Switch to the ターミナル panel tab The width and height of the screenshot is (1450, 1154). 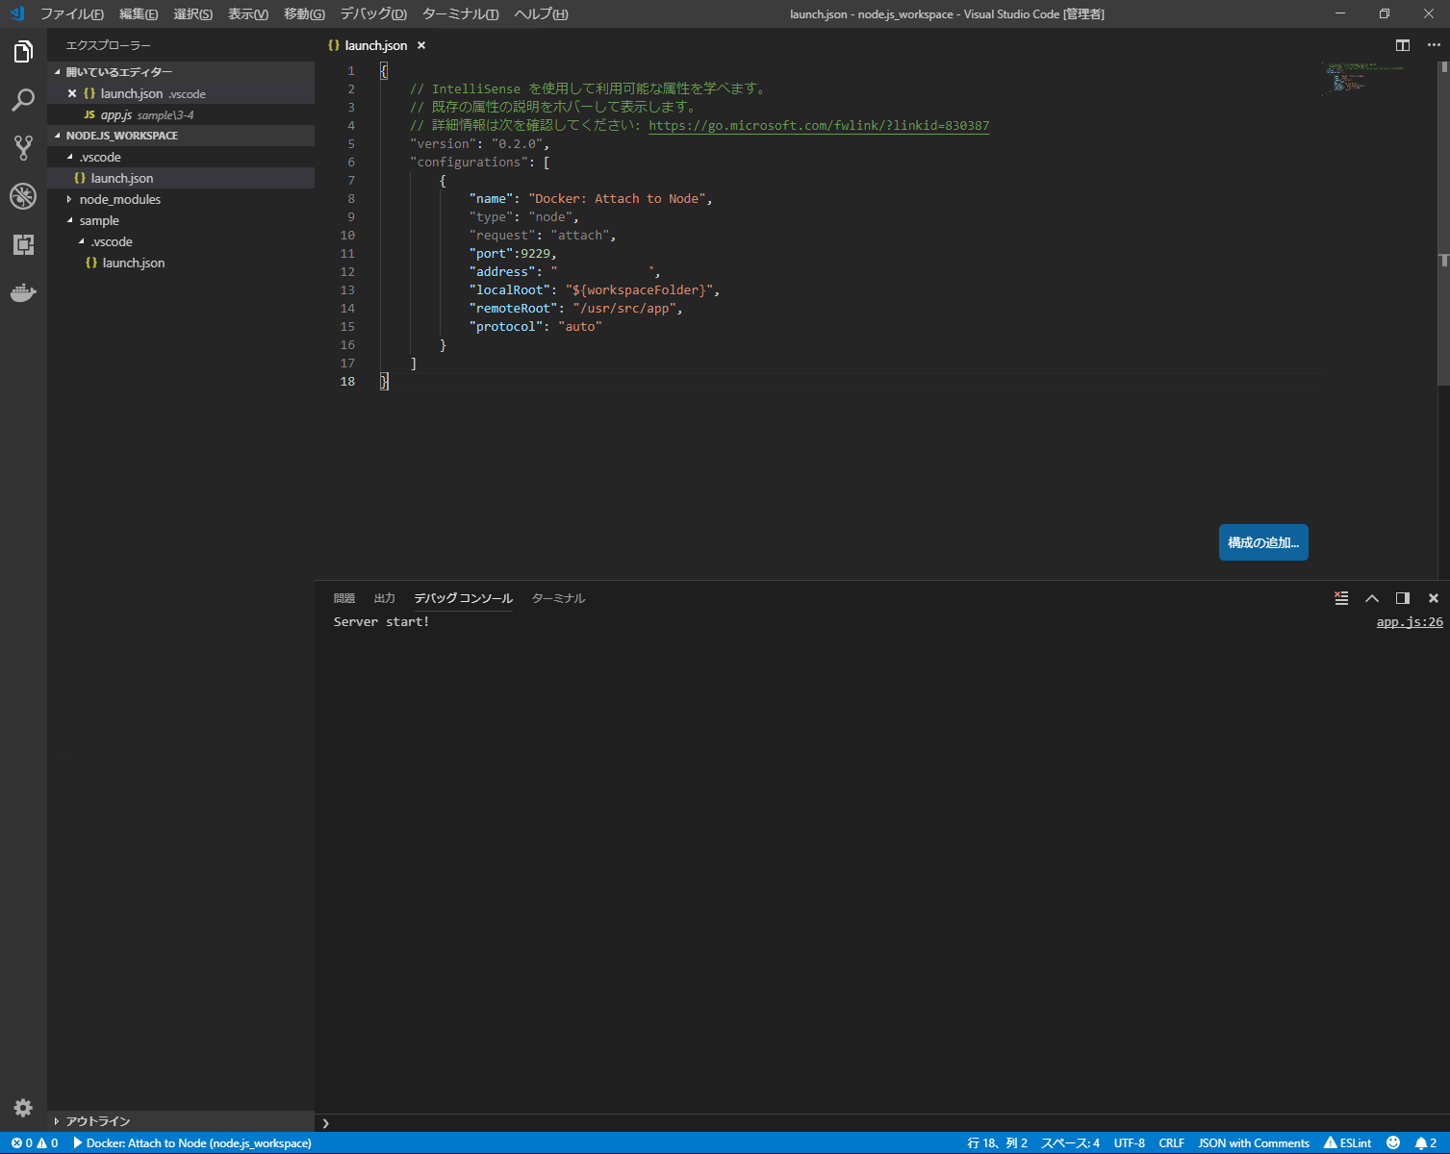tap(558, 597)
